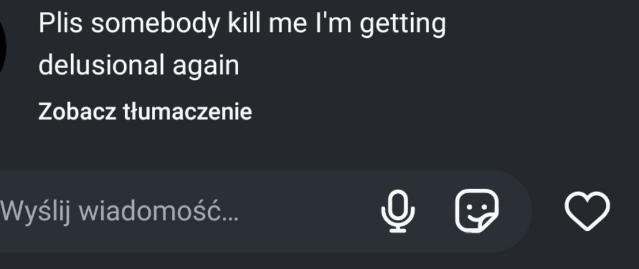Click the Zobacz tłumaczenie link

[x=145, y=111]
